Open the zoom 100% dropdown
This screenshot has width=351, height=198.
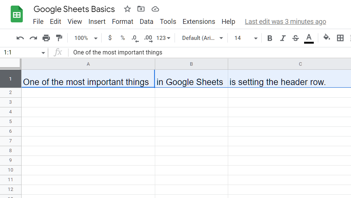(86, 38)
